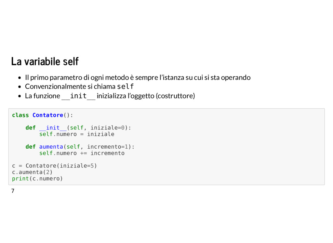Click the 'aumenta' method name in code
The width and height of the screenshot is (333, 243).
[x=51, y=147]
